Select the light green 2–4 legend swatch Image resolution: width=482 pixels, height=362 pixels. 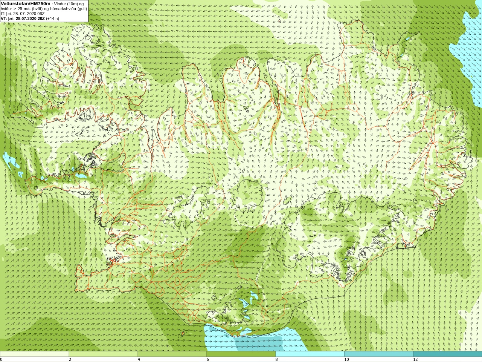point(103,354)
